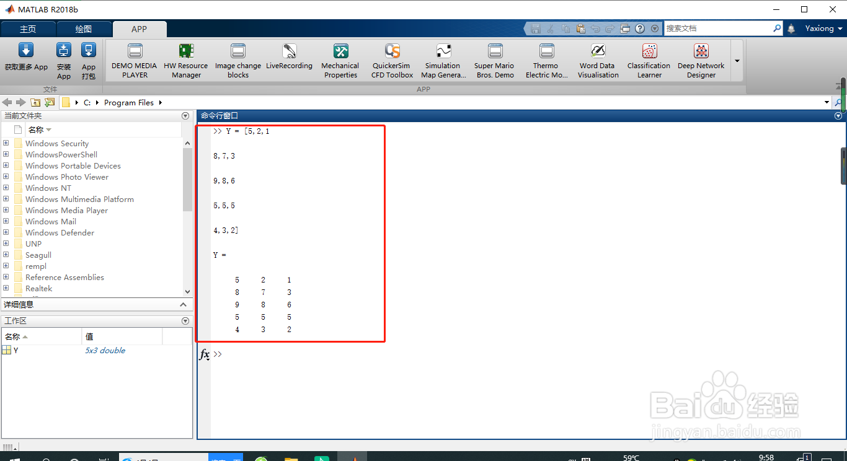Open the Yaxiong account dropdown
The width and height of the screenshot is (847, 461).
coord(824,29)
